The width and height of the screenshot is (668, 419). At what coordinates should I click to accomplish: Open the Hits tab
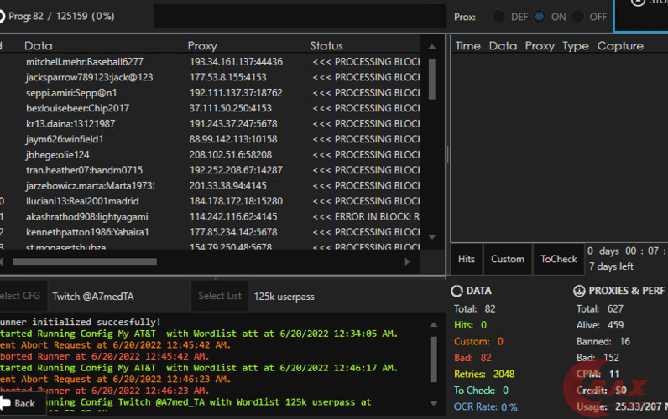click(466, 259)
